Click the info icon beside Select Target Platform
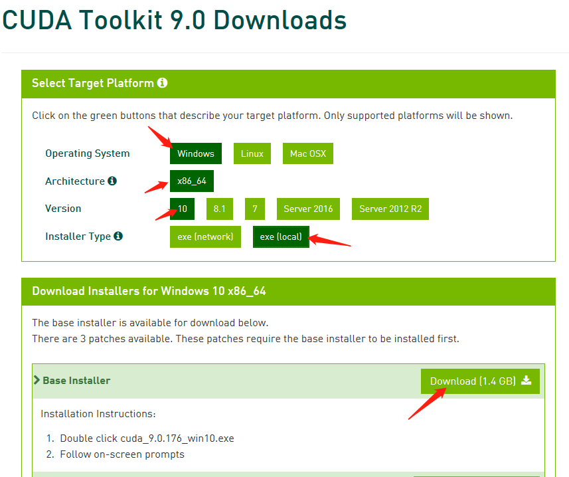The image size is (569, 477). click(163, 84)
